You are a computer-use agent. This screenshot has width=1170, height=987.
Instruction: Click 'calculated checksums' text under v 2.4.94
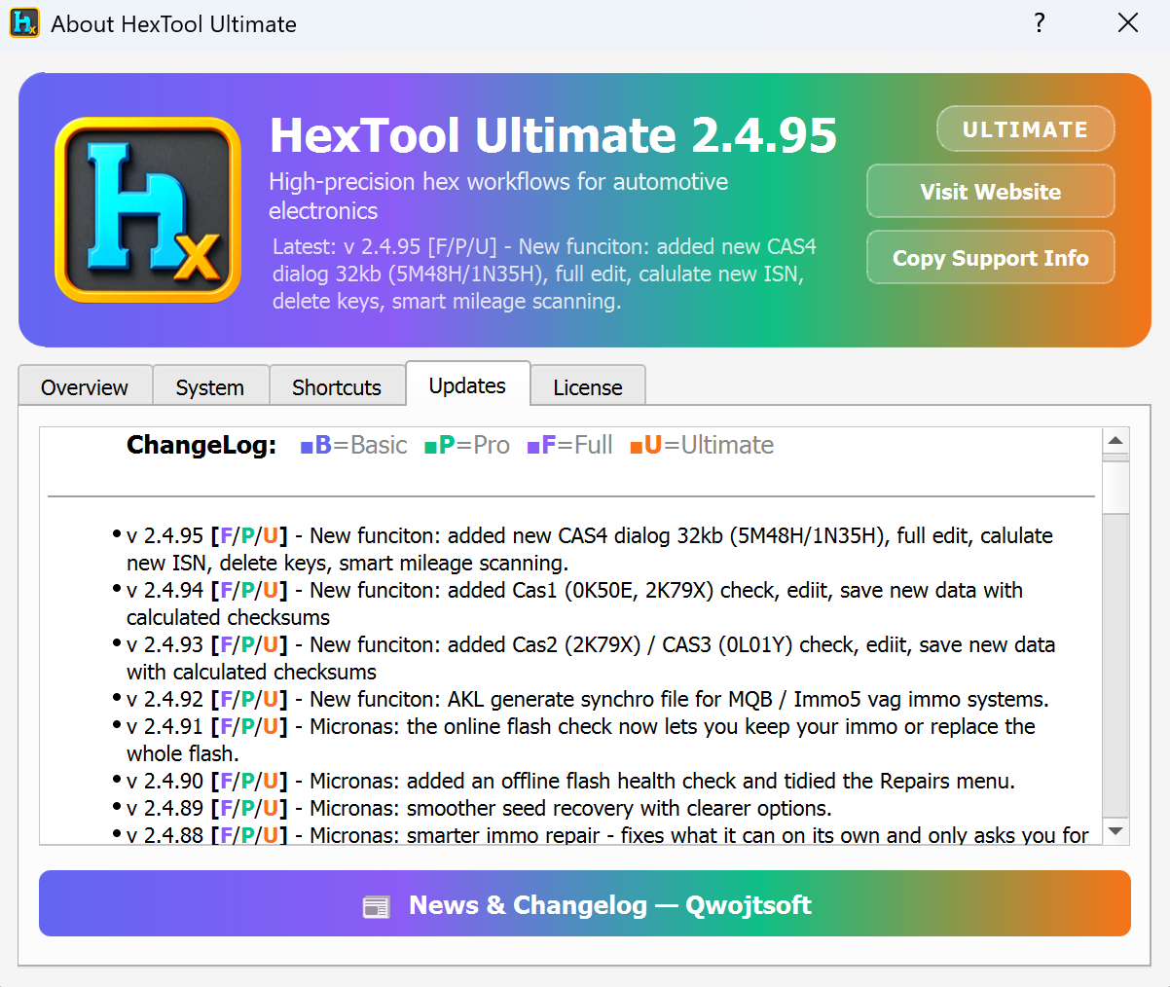(228, 617)
